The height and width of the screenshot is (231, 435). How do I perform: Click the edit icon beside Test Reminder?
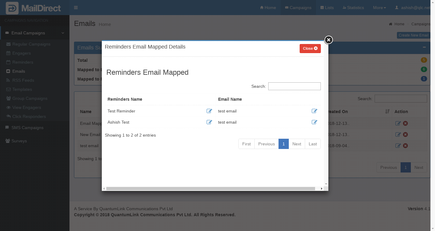[x=209, y=111]
